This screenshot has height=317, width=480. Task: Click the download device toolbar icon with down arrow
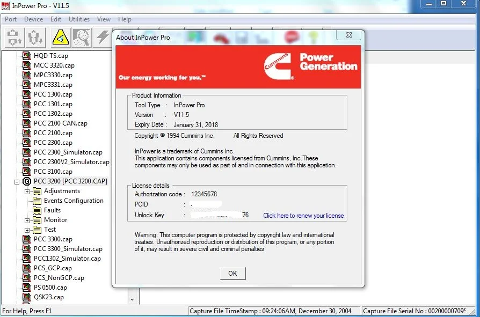coord(35,38)
